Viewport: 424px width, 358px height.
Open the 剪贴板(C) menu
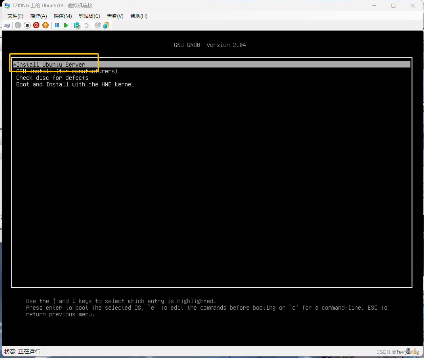(x=89, y=16)
